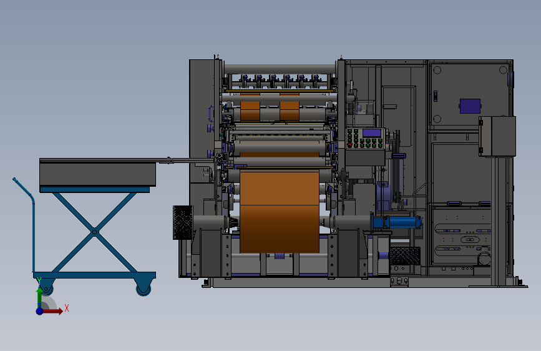Select the gray electrical box on right post

coord(497,136)
